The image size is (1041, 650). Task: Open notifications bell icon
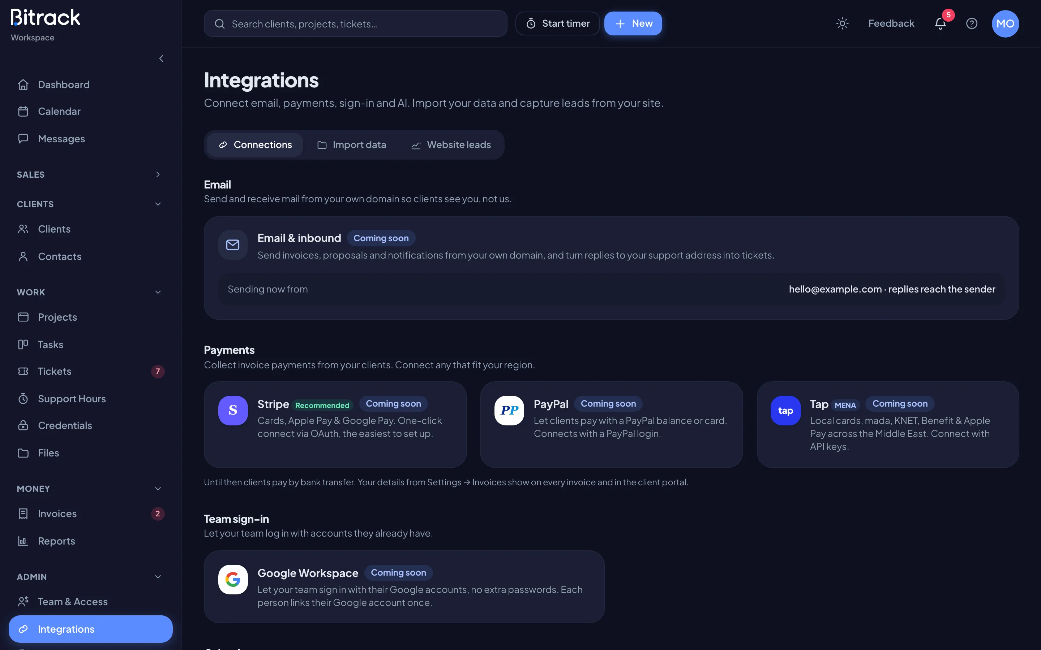pos(941,23)
